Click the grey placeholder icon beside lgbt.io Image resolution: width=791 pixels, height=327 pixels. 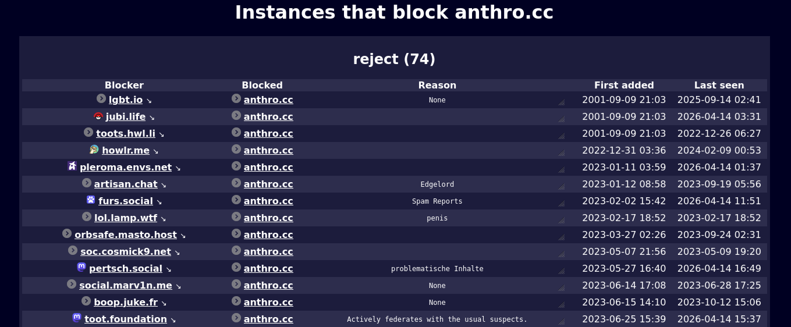(101, 99)
